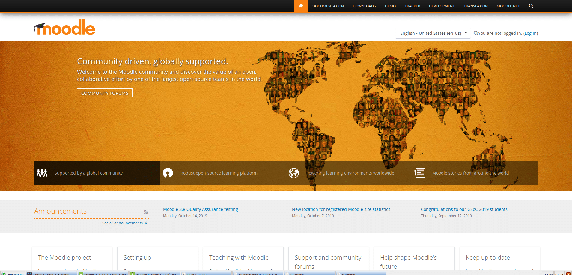Expand See all announcements
Image resolution: width=572 pixels, height=275 pixels.
click(x=125, y=223)
